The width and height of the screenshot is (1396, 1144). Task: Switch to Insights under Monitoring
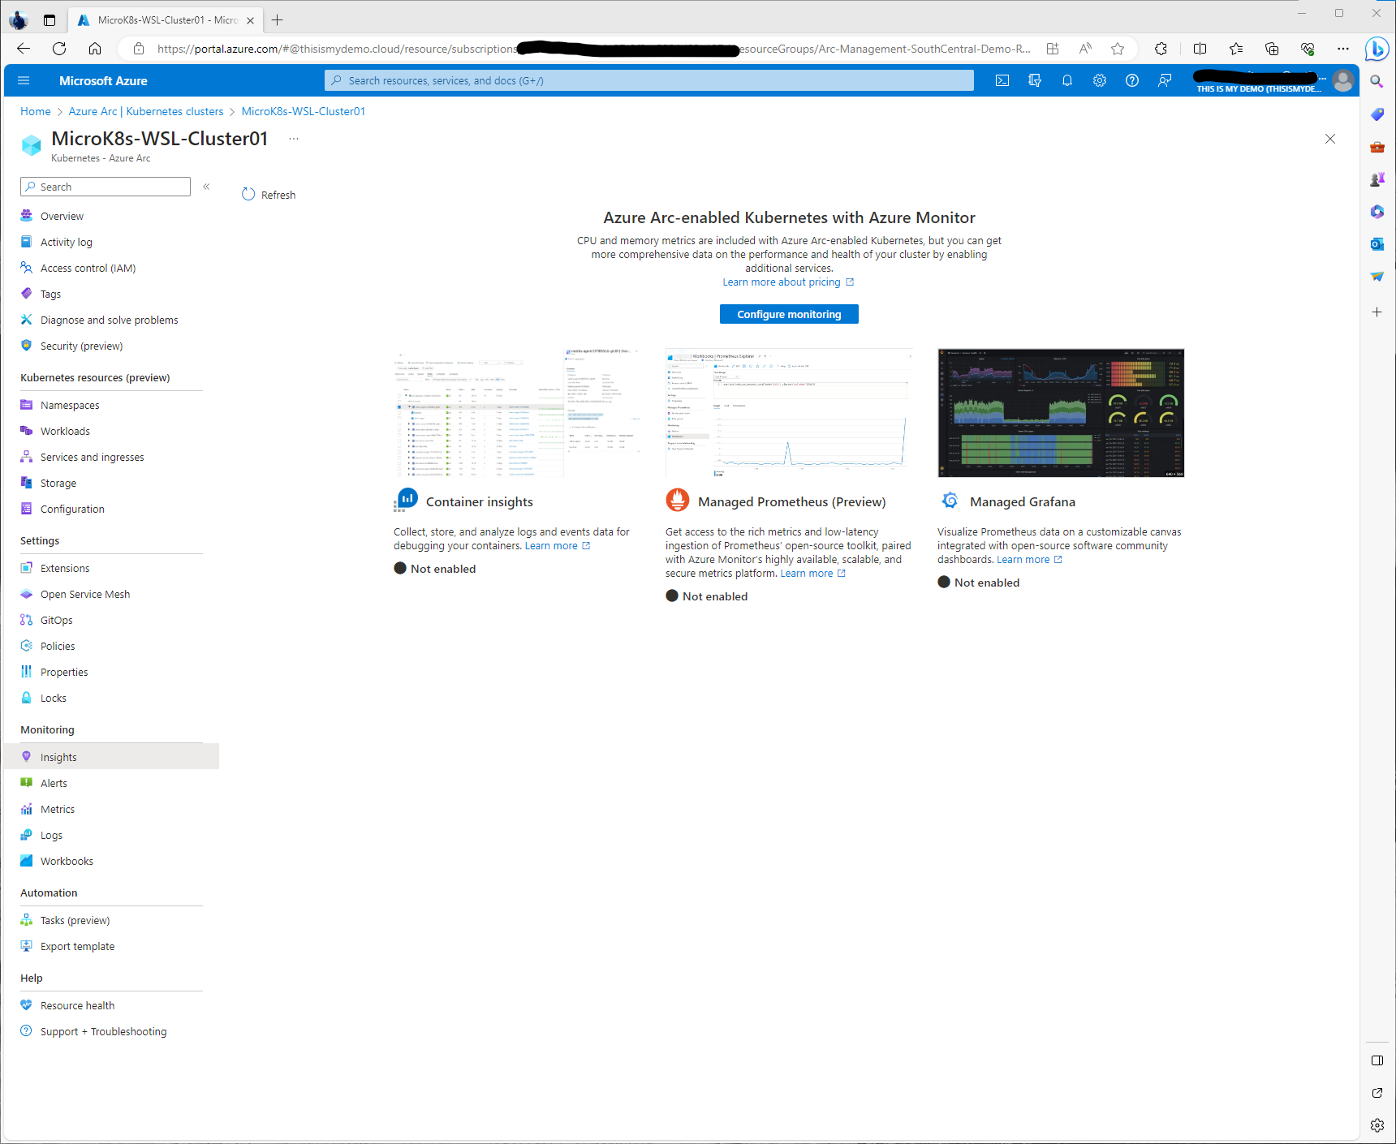point(58,756)
